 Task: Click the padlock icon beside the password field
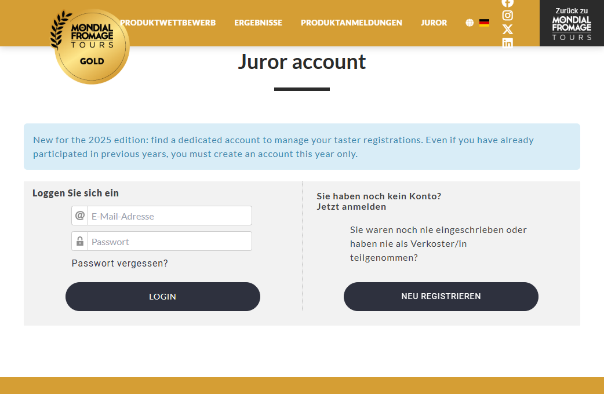[x=80, y=241]
